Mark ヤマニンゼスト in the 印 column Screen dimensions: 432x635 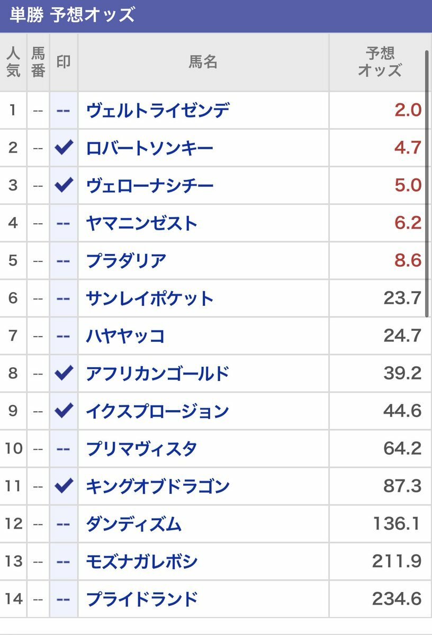pyautogui.click(x=64, y=223)
